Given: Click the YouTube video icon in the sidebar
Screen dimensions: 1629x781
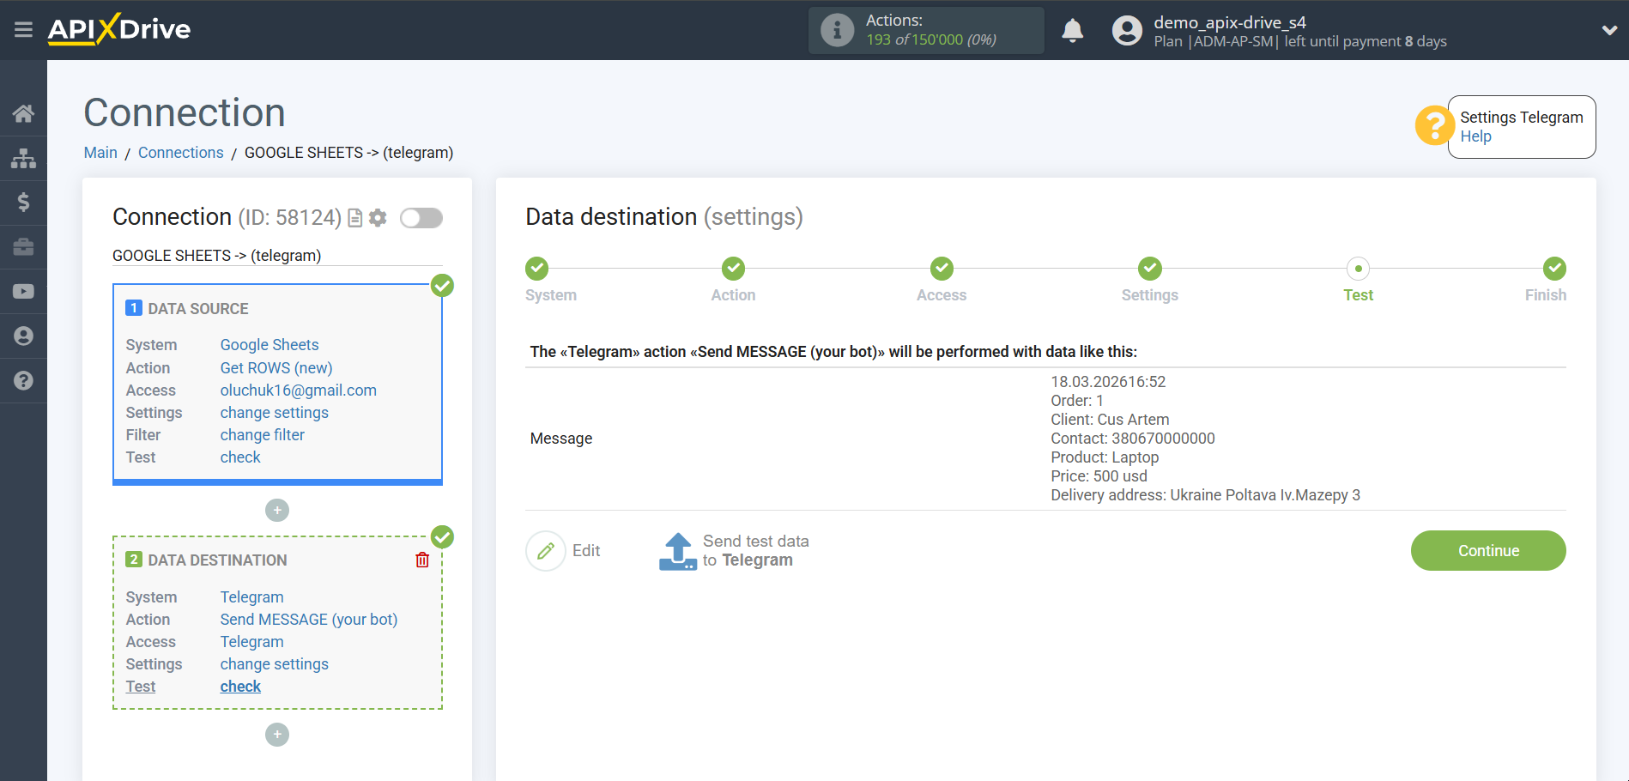Looking at the screenshot, I should pyautogui.click(x=23, y=292).
